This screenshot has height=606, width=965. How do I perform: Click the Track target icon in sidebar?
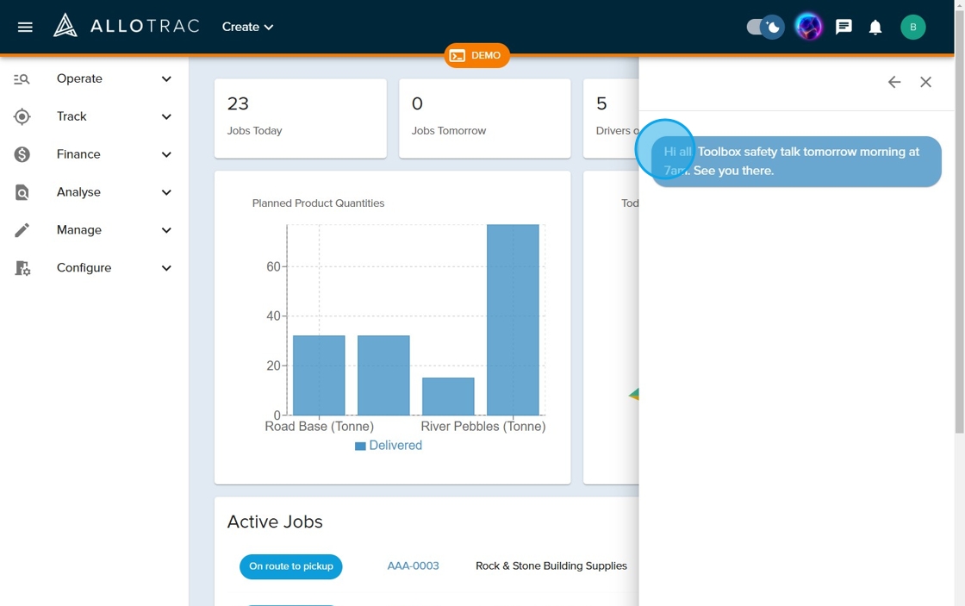coord(22,116)
